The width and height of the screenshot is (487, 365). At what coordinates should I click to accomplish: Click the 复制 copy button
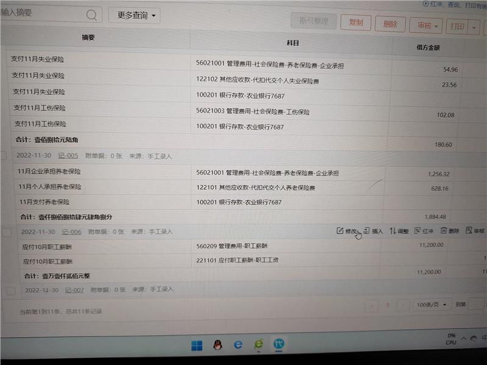(356, 23)
